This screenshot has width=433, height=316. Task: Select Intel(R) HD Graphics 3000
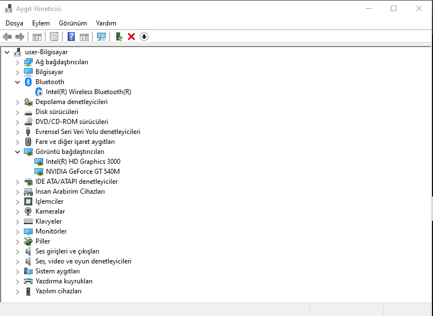(83, 162)
